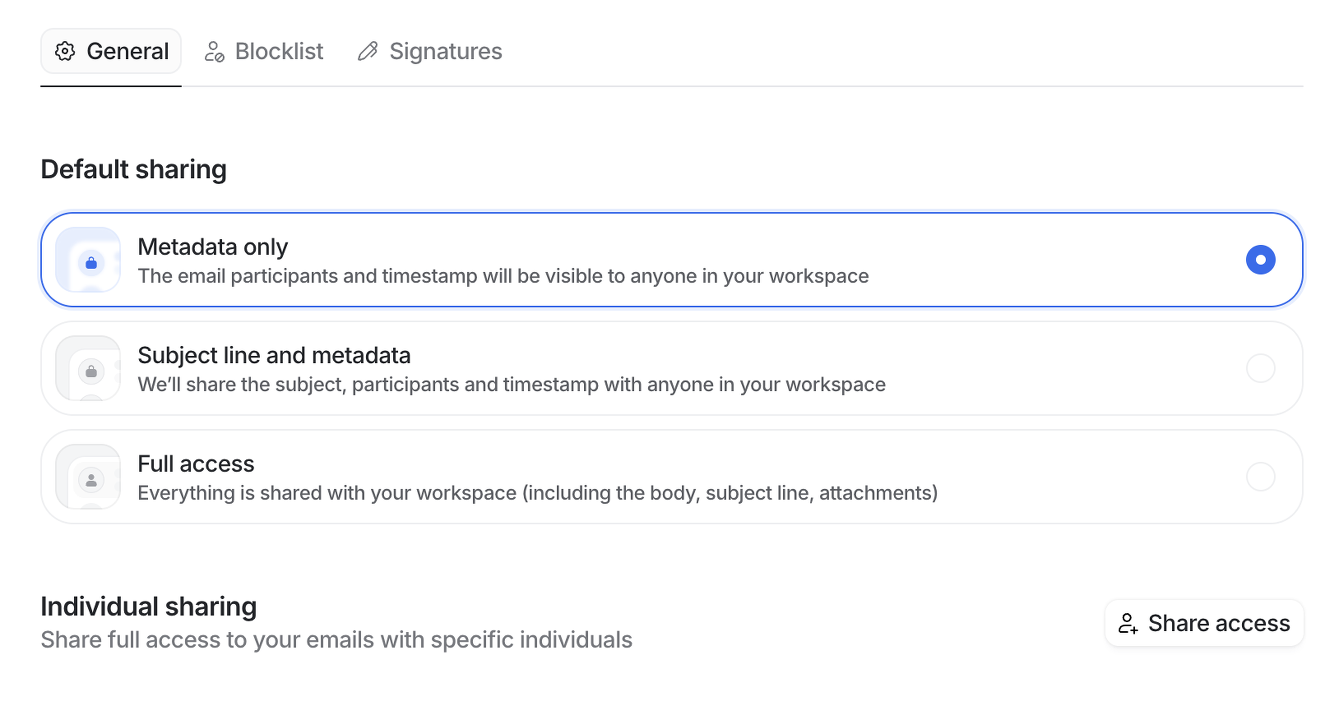
Task: Click the gear icon on the General tab
Action: coord(65,52)
